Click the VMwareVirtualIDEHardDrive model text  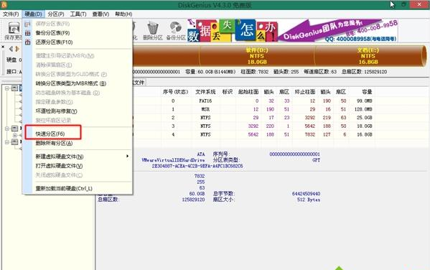tap(173, 160)
